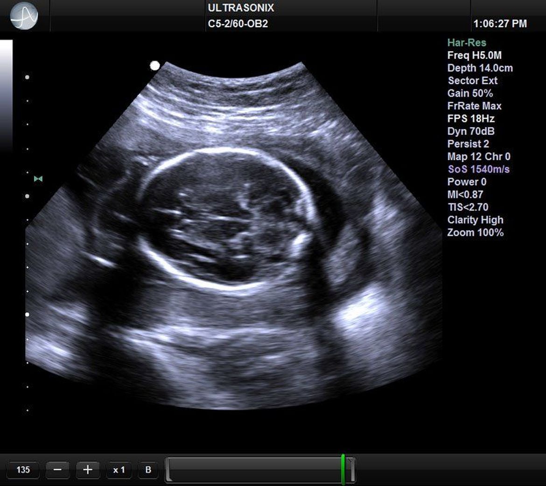This screenshot has height=486, width=546.
Task: Click the Ultrasonix logo icon
Action: click(x=24, y=15)
